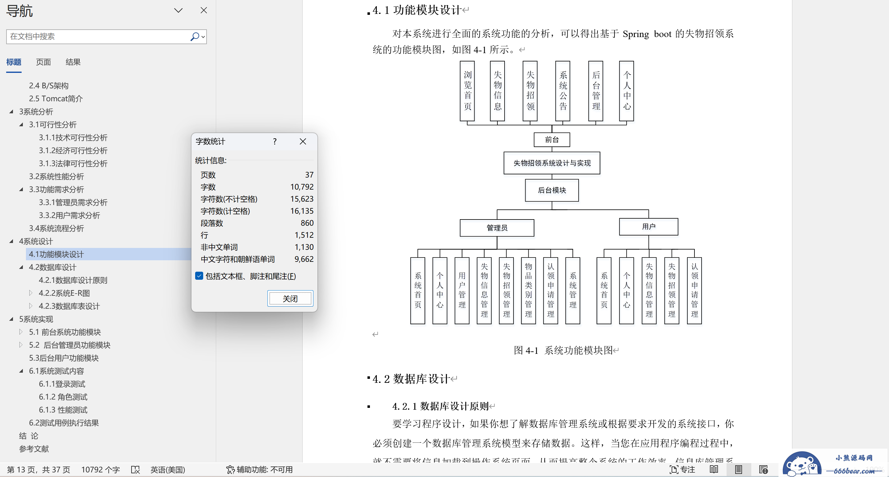Collapse the 5系统实现 heading

point(11,319)
